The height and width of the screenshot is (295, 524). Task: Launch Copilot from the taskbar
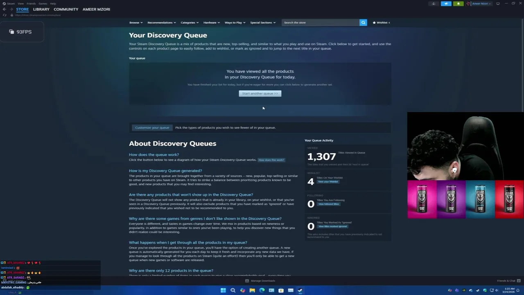[243, 290]
